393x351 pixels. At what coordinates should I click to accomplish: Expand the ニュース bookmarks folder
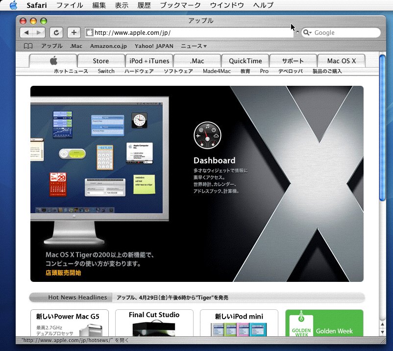[194, 46]
